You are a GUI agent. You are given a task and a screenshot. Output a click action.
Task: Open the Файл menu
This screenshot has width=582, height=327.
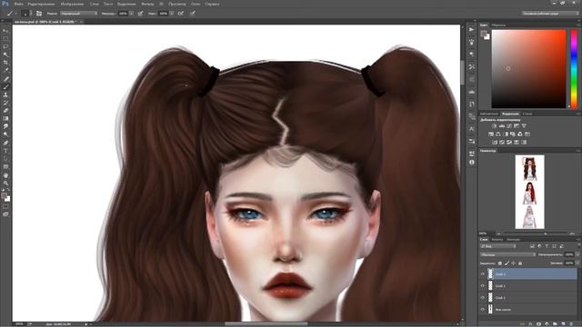click(18, 4)
